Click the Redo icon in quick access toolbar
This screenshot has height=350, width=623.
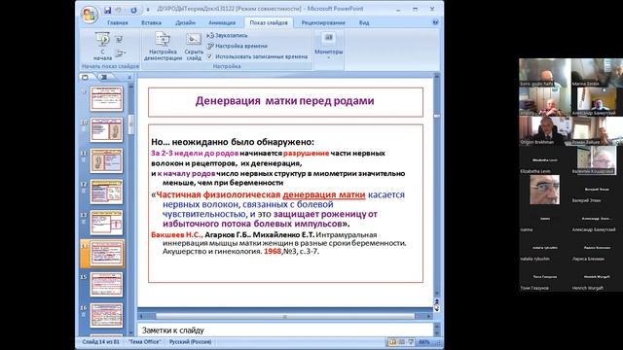(x=133, y=10)
